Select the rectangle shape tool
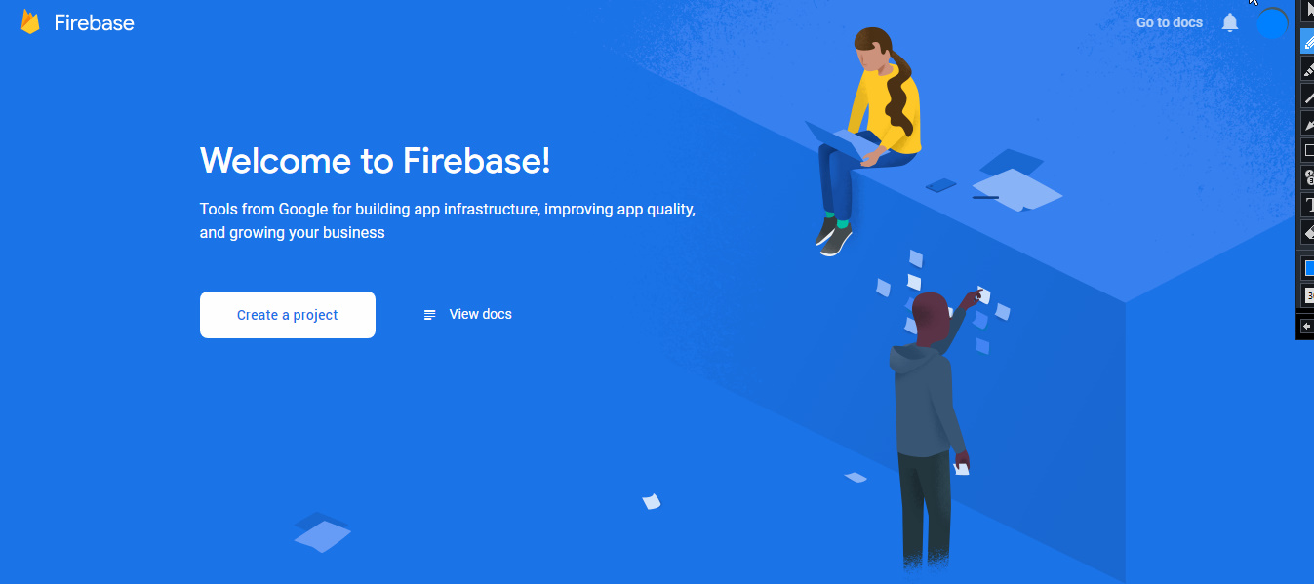1314x584 pixels. (1307, 150)
